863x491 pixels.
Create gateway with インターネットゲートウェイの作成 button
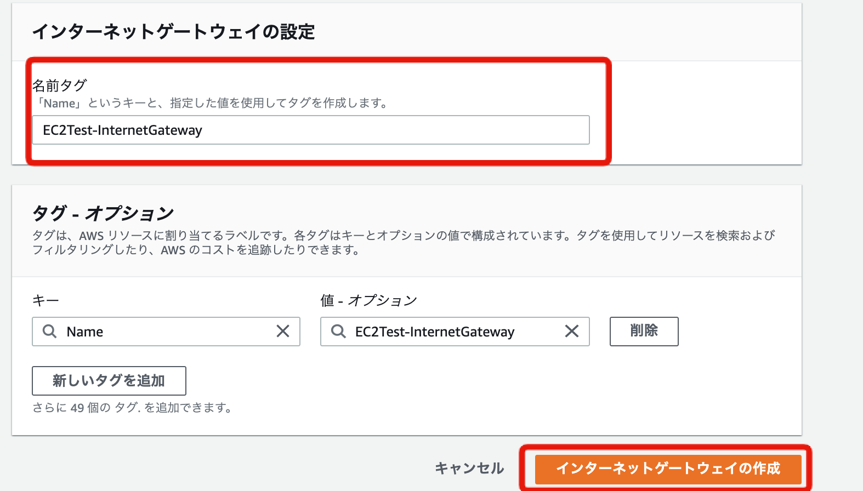click(x=668, y=469)
